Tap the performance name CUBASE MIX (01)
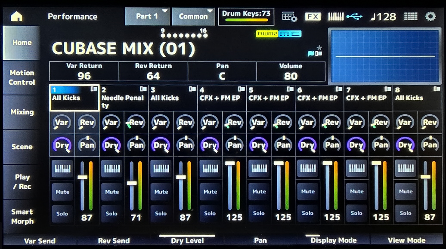446x249 pixels. click(124, 49)
